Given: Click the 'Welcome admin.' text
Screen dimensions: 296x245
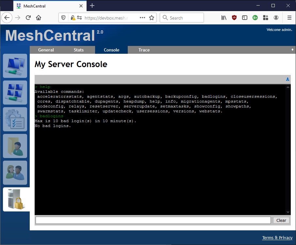Looking at the screenshot, I should pyautogui.click(x=279, y=30).
